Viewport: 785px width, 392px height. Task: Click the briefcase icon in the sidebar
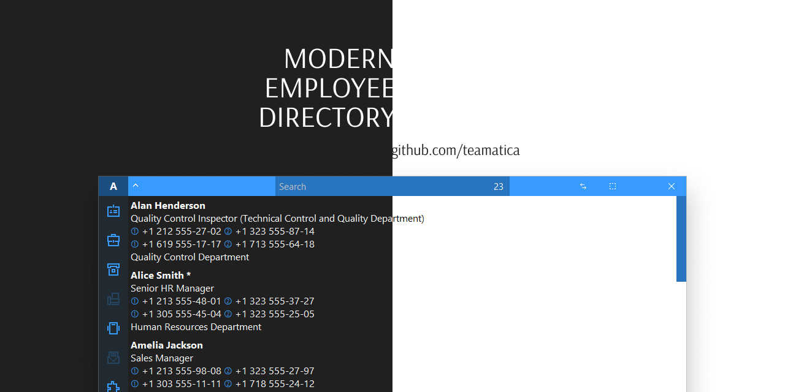(113, 239)
